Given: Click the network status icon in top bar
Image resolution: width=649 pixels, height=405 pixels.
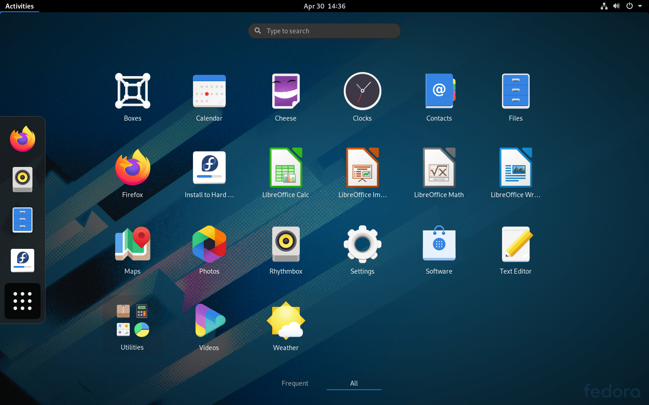Looking at the screenshot, I should (x=604, y=6).
